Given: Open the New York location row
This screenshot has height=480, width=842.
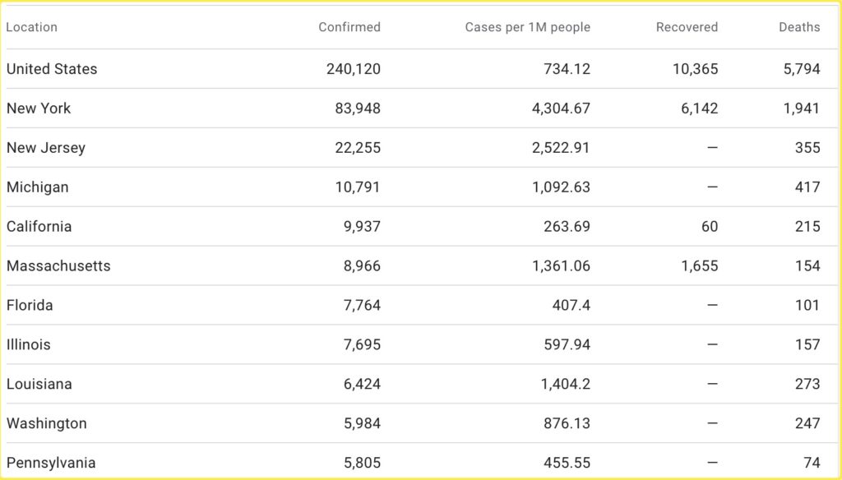Looking at the screenshot, I should point(39,108).
